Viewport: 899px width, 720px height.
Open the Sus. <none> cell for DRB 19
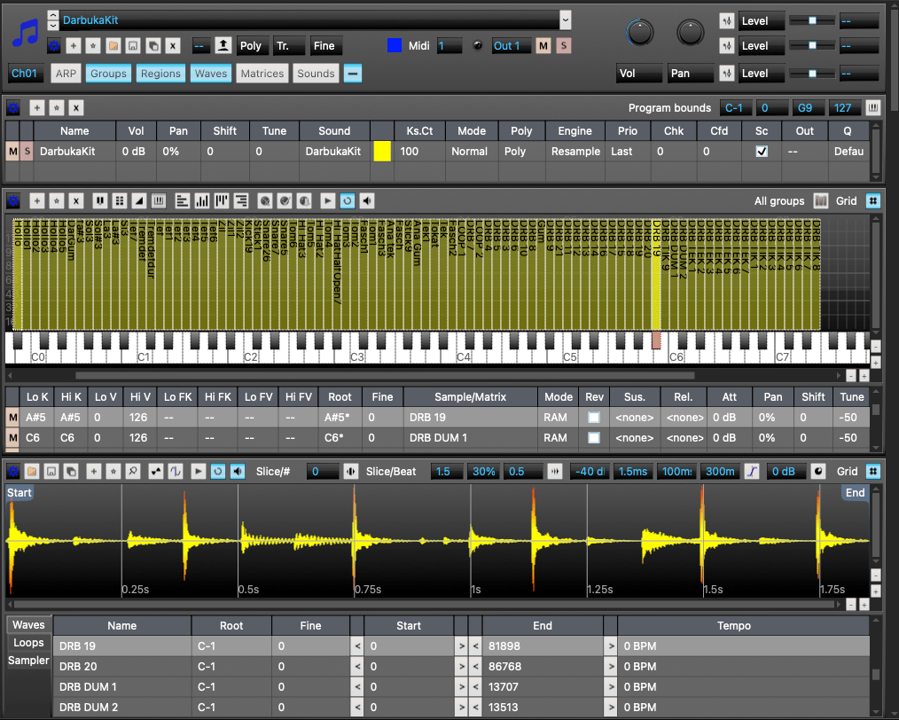click(634, 418)
